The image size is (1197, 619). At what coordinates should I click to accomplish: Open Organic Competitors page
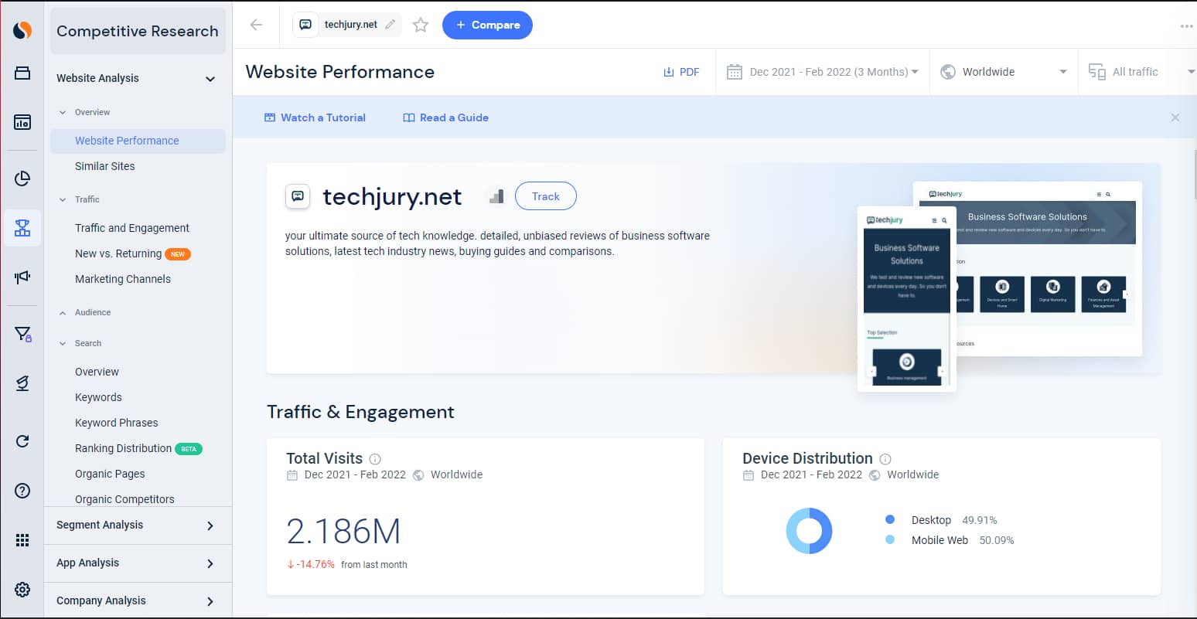[x=124, y=499]
